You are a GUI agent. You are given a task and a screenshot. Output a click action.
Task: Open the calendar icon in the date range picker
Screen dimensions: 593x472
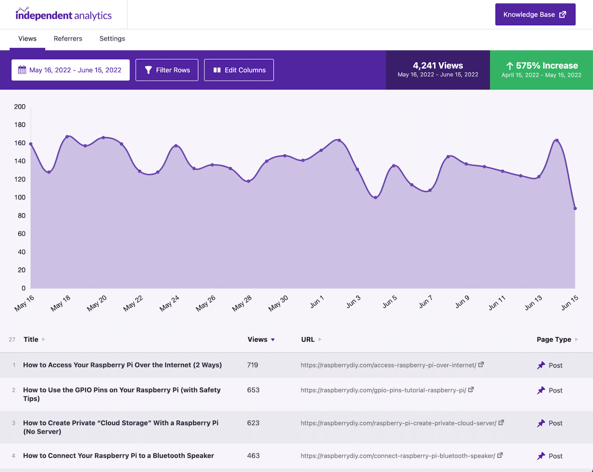coord(22,70)
